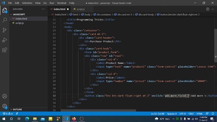217x122 pixels.
Task: Open the Search view in activity bar
Action: [x=4, y=20]
